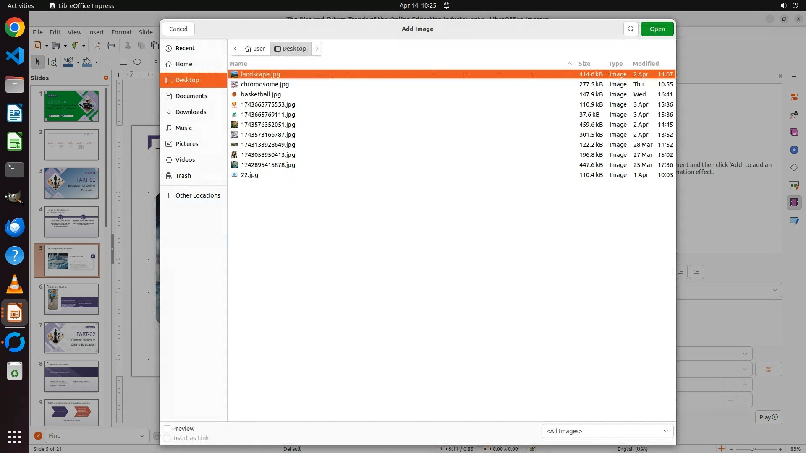Click the Music folder in sidebar

183,128
